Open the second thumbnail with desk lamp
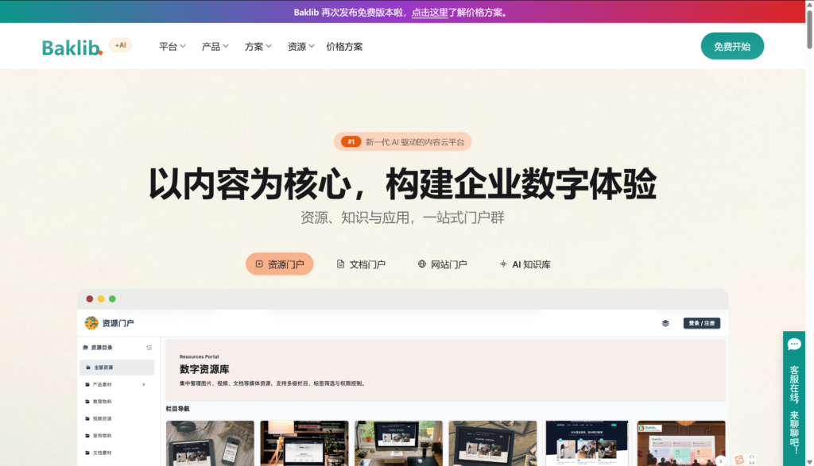Image resolution: width=814 pixels, height=466 pixels. (304, 443)
